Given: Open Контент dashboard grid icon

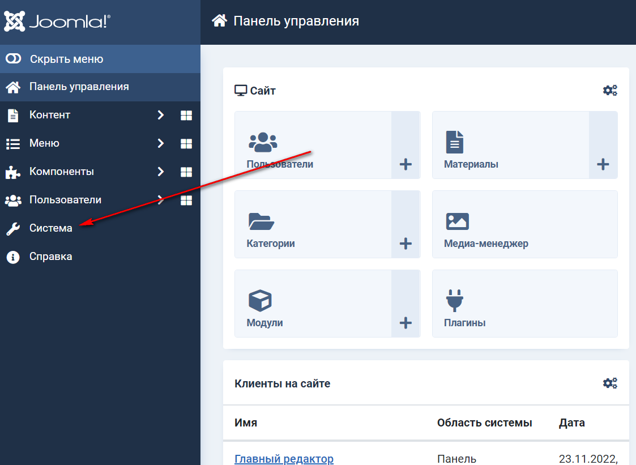Looking at the screenshot, I should click(186, 116).
